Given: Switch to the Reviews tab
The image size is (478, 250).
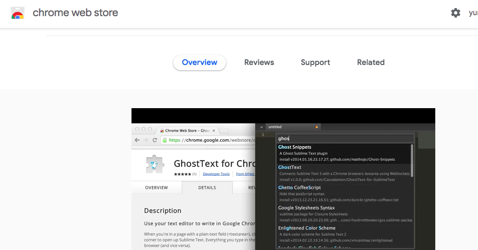Looking at the screenshot, I should click(259, 63).
